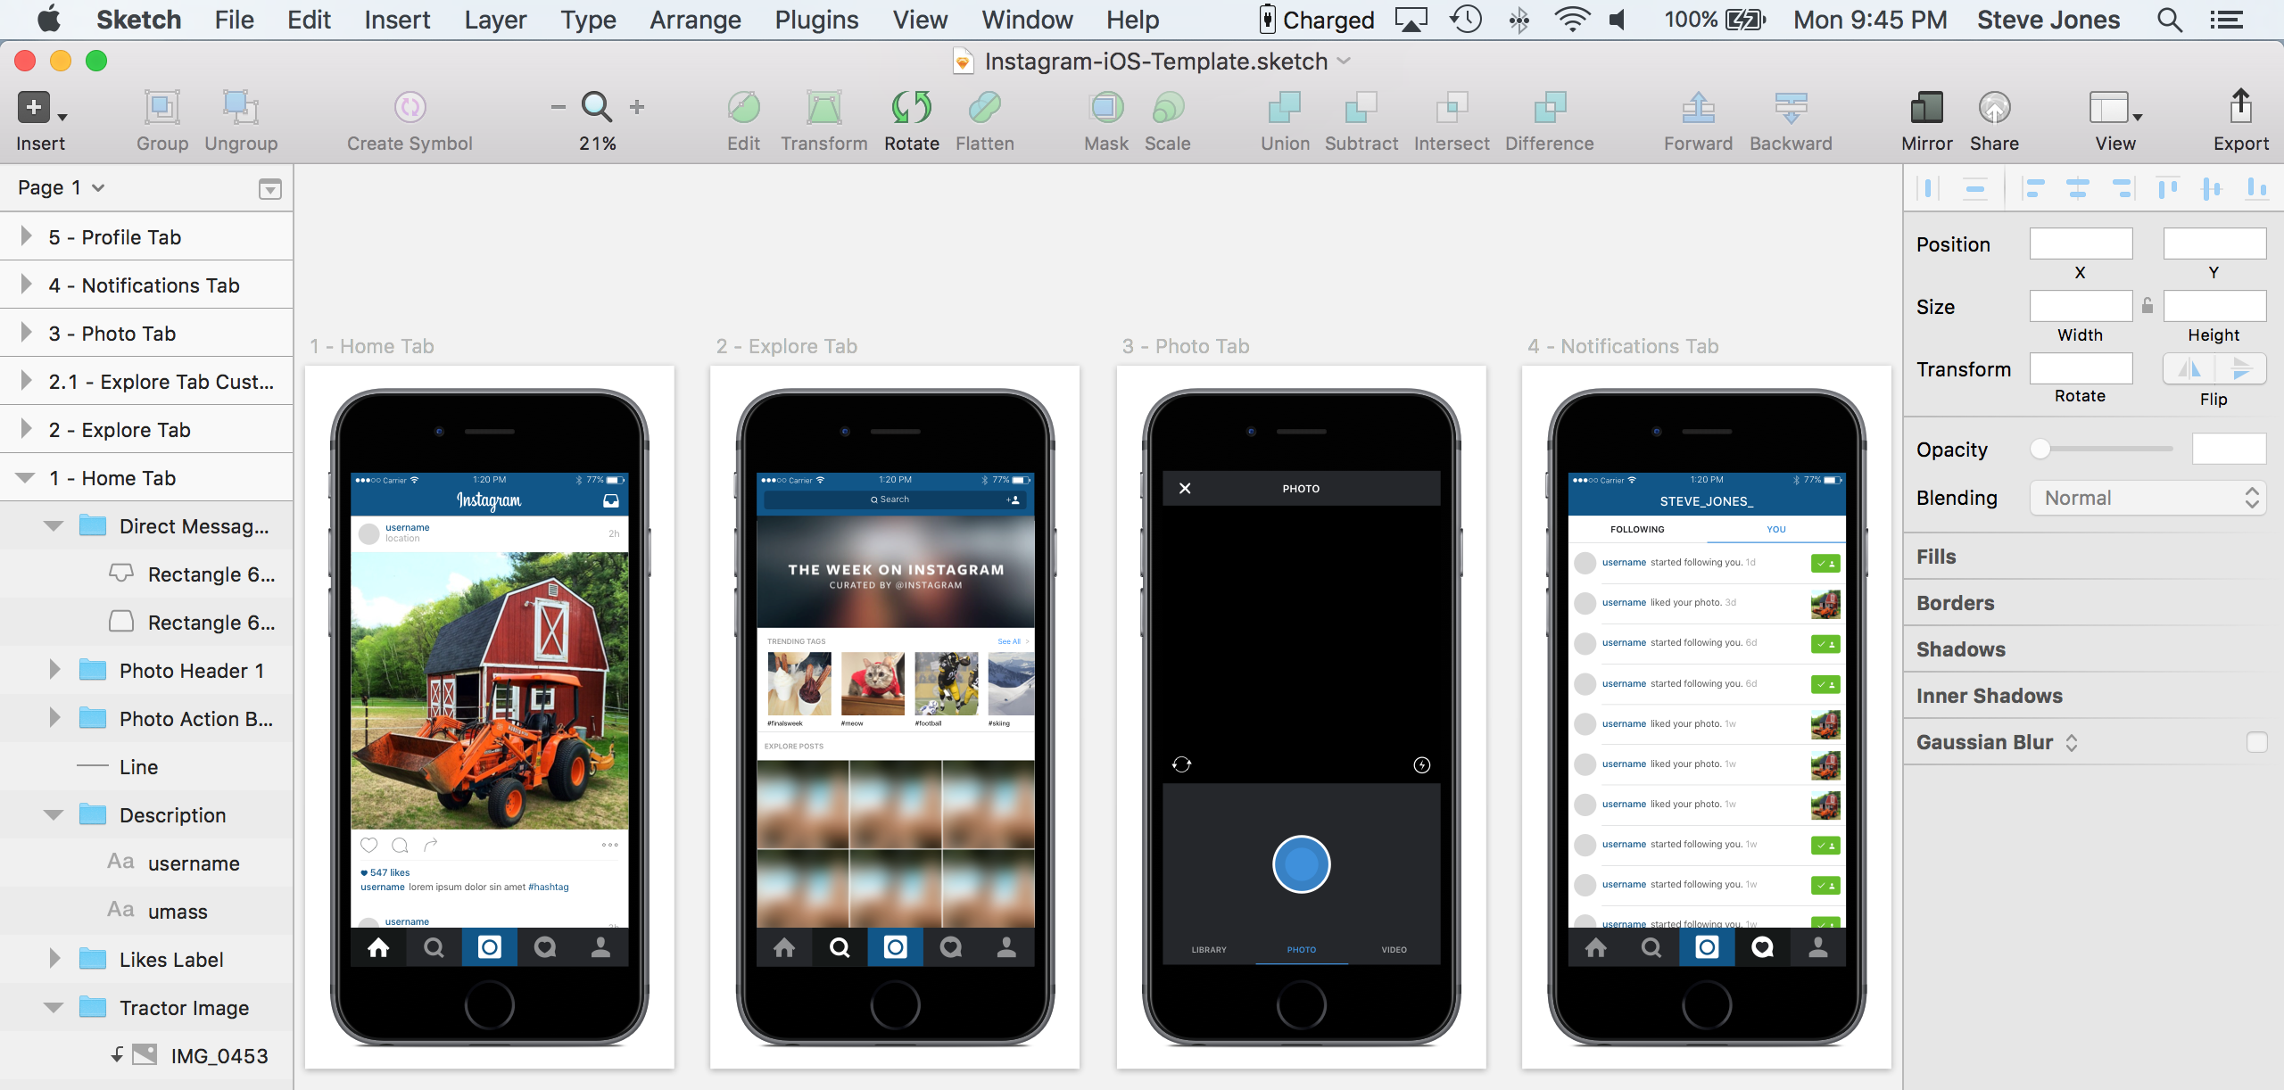Viewport: 2284px width, 1090px height.
Task: Open the Plugins menu
Action: click(x=815, y=20)
